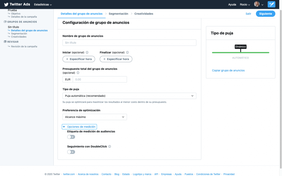Click the Revisar clipboard icon in sidebar
Image resolution: width=282 pixels, height=176 pixels.
[x=4, y=42]
